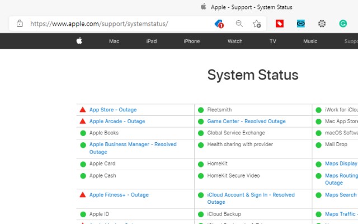
Task: Click red outage triangle beside Apple Arcade
Action: pos(83,121)
